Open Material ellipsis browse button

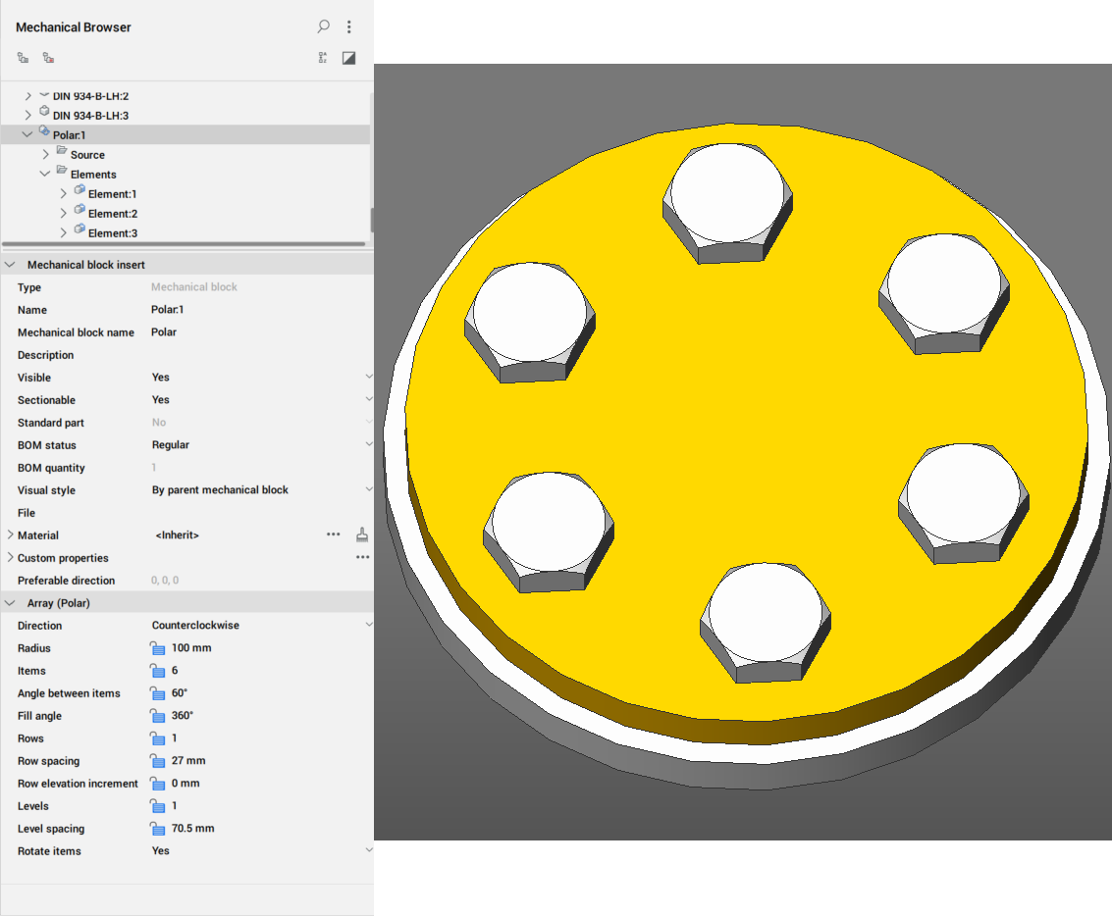pyautogui.click(x=334, y=534)
